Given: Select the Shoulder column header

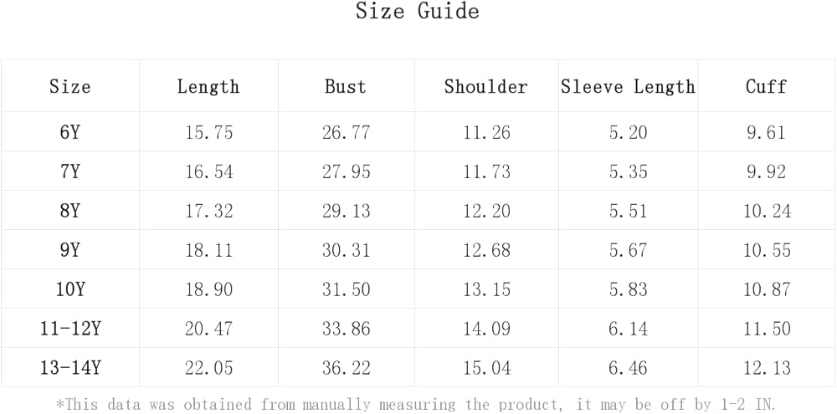Looking at the screenshot, I should point(485,87).
